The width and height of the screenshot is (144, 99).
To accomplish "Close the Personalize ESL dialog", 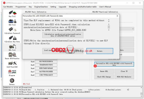I will pos(117,16).
